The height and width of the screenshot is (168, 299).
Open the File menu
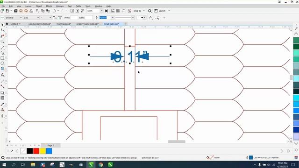tap(3, 6)
